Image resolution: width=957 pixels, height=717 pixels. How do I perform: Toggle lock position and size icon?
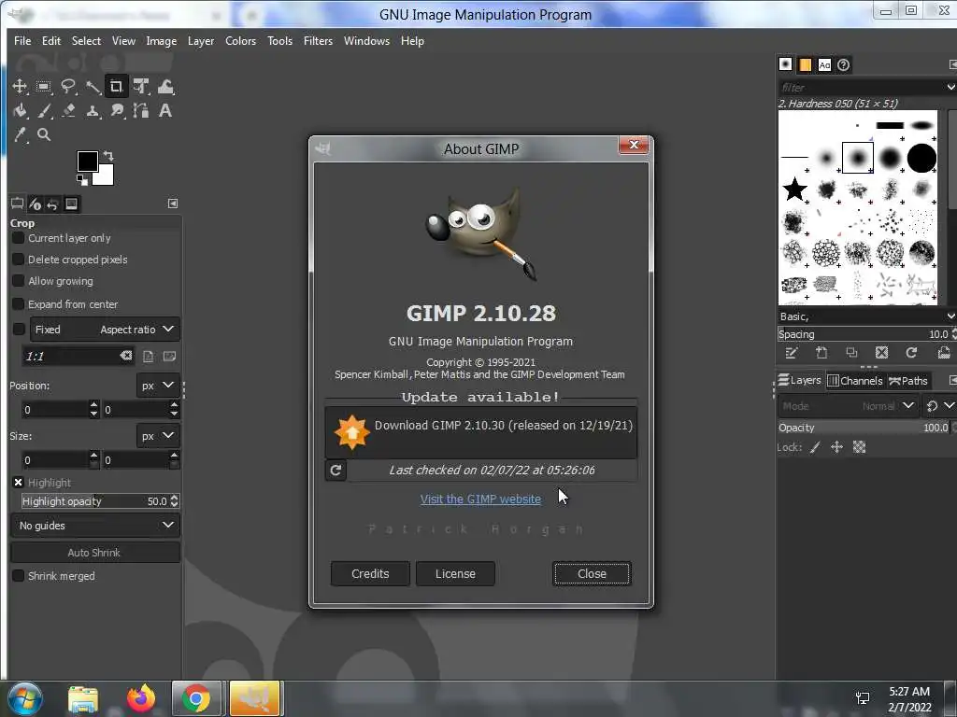tap(836, 447)
